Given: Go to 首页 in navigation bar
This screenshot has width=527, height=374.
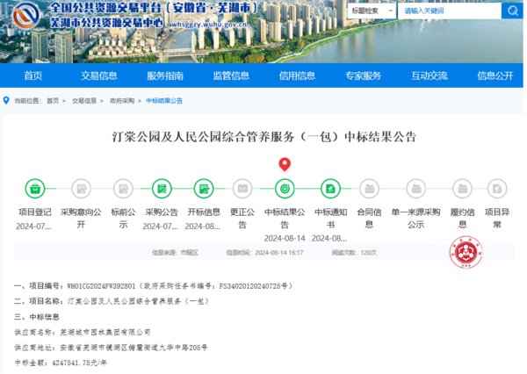Looking at the screenshot, I should tap(33, 76).
